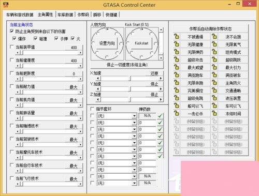The width and height of the screenshot is (259, 196).
Task: Click the lock icon beside 冻结时间
Action: pyautogui.click(x=214, y=114)
